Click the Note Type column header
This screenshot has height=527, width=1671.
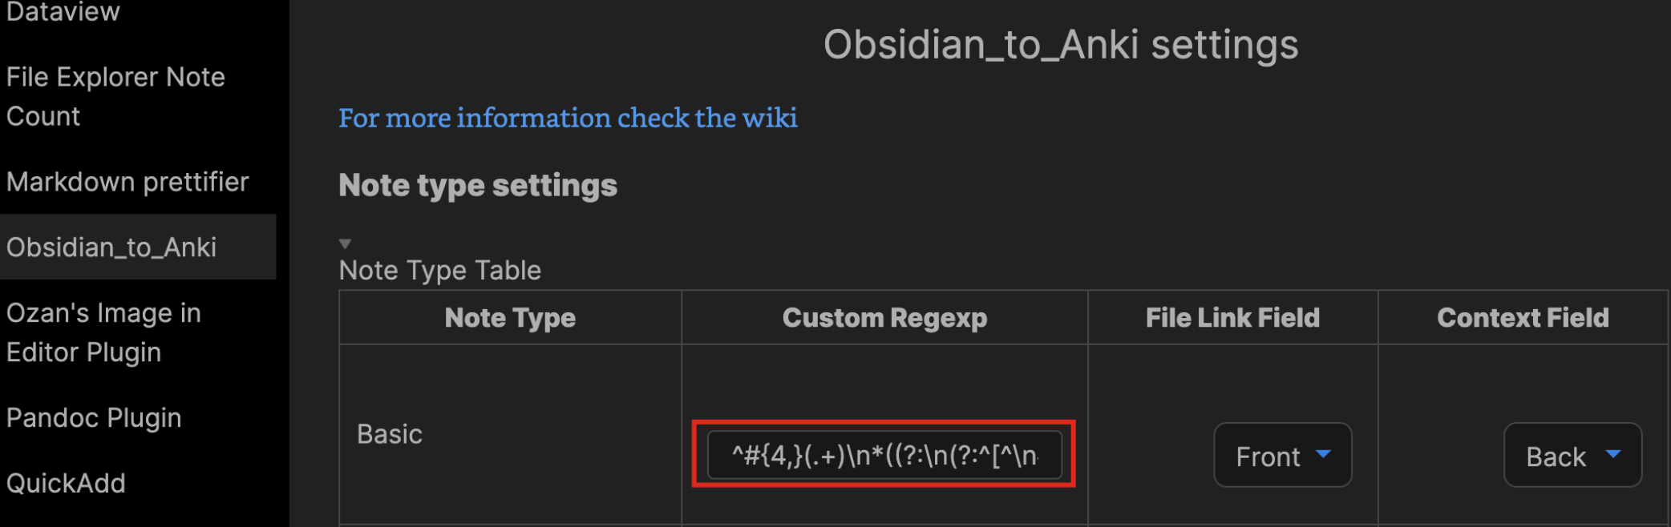coord(509,317)
